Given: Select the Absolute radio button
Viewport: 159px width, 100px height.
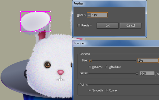Looking at the screenshot, I should pyautogui.click(x=107, y=67).
